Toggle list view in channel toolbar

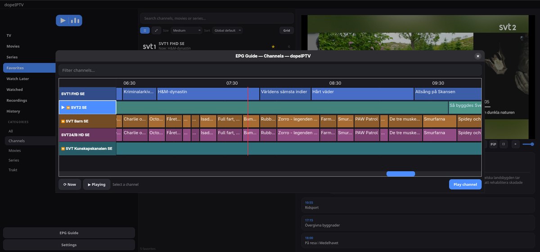point(145,30)
